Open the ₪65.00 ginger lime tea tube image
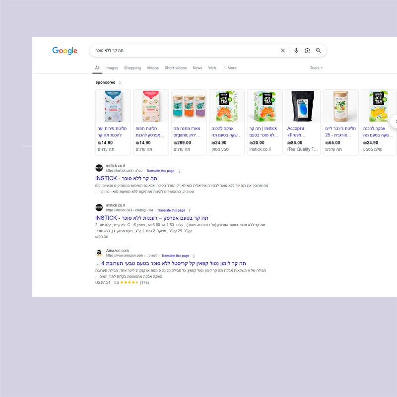The image size is (397, 397). pyautogui.click(x=341, y=106)
